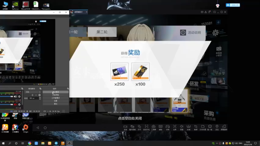
Task: Click the emulator back triangle button
Action: [x=38, y=128]
